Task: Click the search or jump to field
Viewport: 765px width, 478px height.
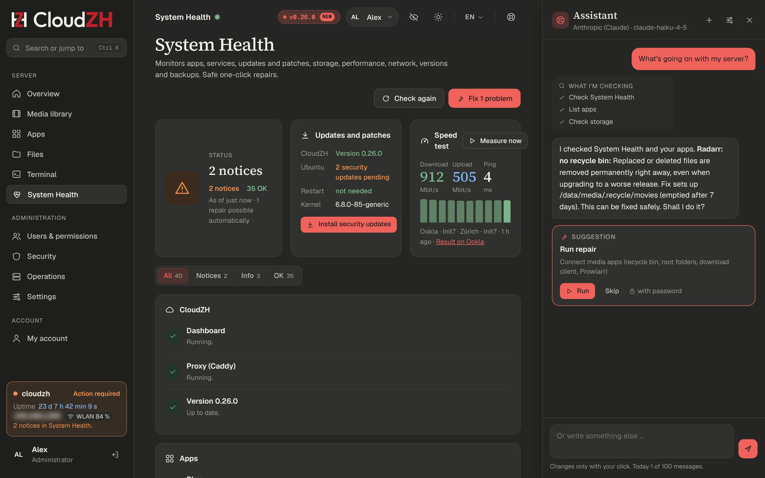Action: tap(67, 48)
